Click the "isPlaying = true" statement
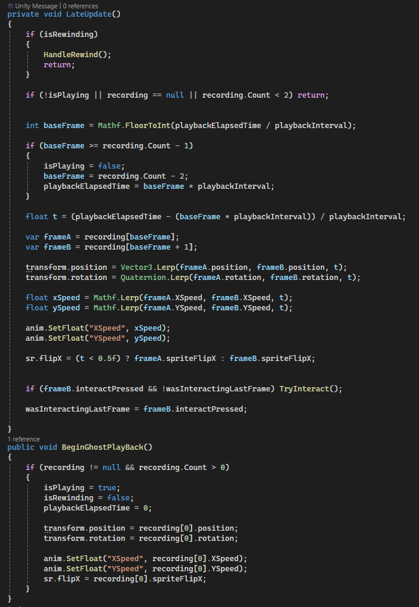Viewport: 419px width, 607px height. click(82, 488)
